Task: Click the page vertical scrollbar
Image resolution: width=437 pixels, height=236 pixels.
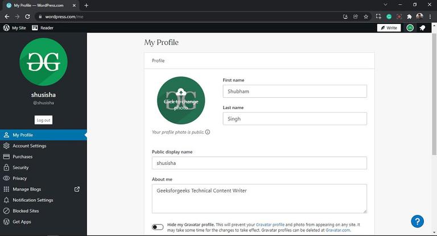Action: click(434, 95)
